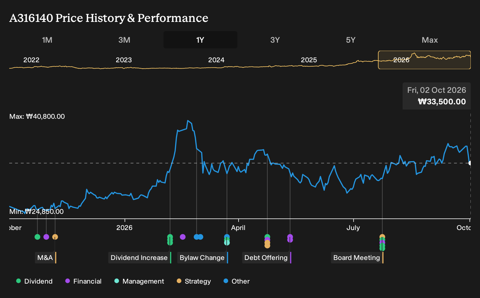The image size is (480, 298).
Task: Click the Max: ₩40,800.00 label
Action: 37,116
